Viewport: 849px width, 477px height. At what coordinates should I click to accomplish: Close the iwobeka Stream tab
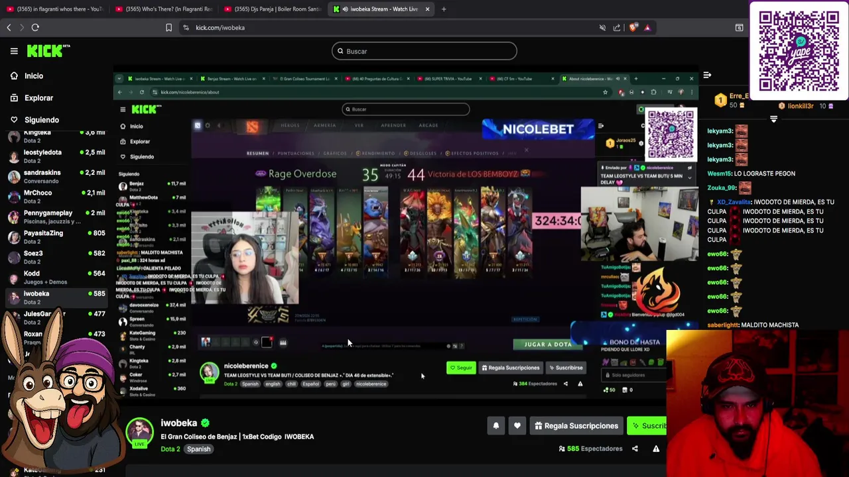427,9
